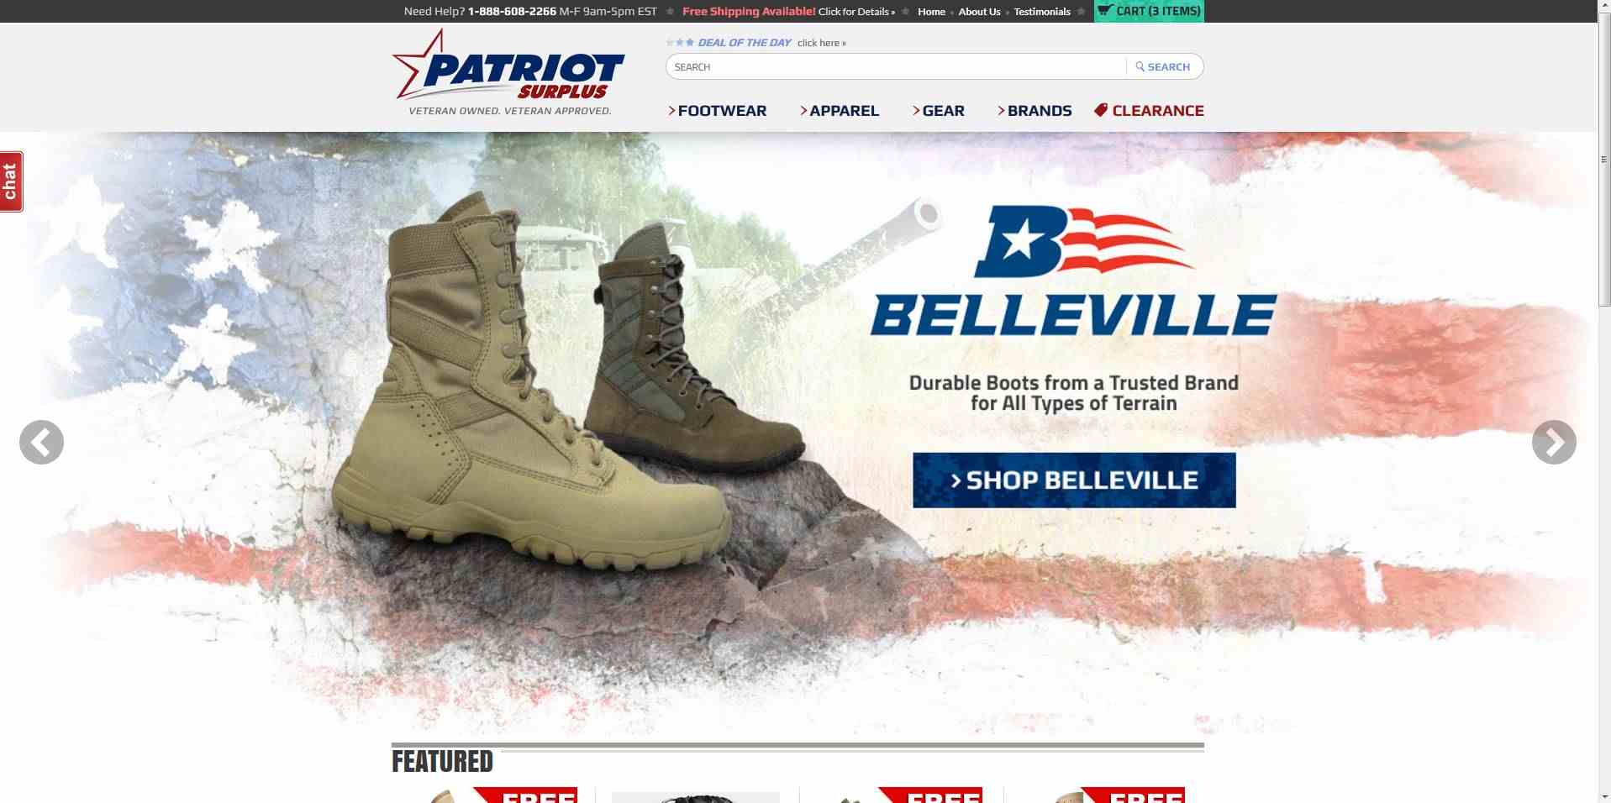
Task: Advance the carousel with right arrow
Action: 1554,442
